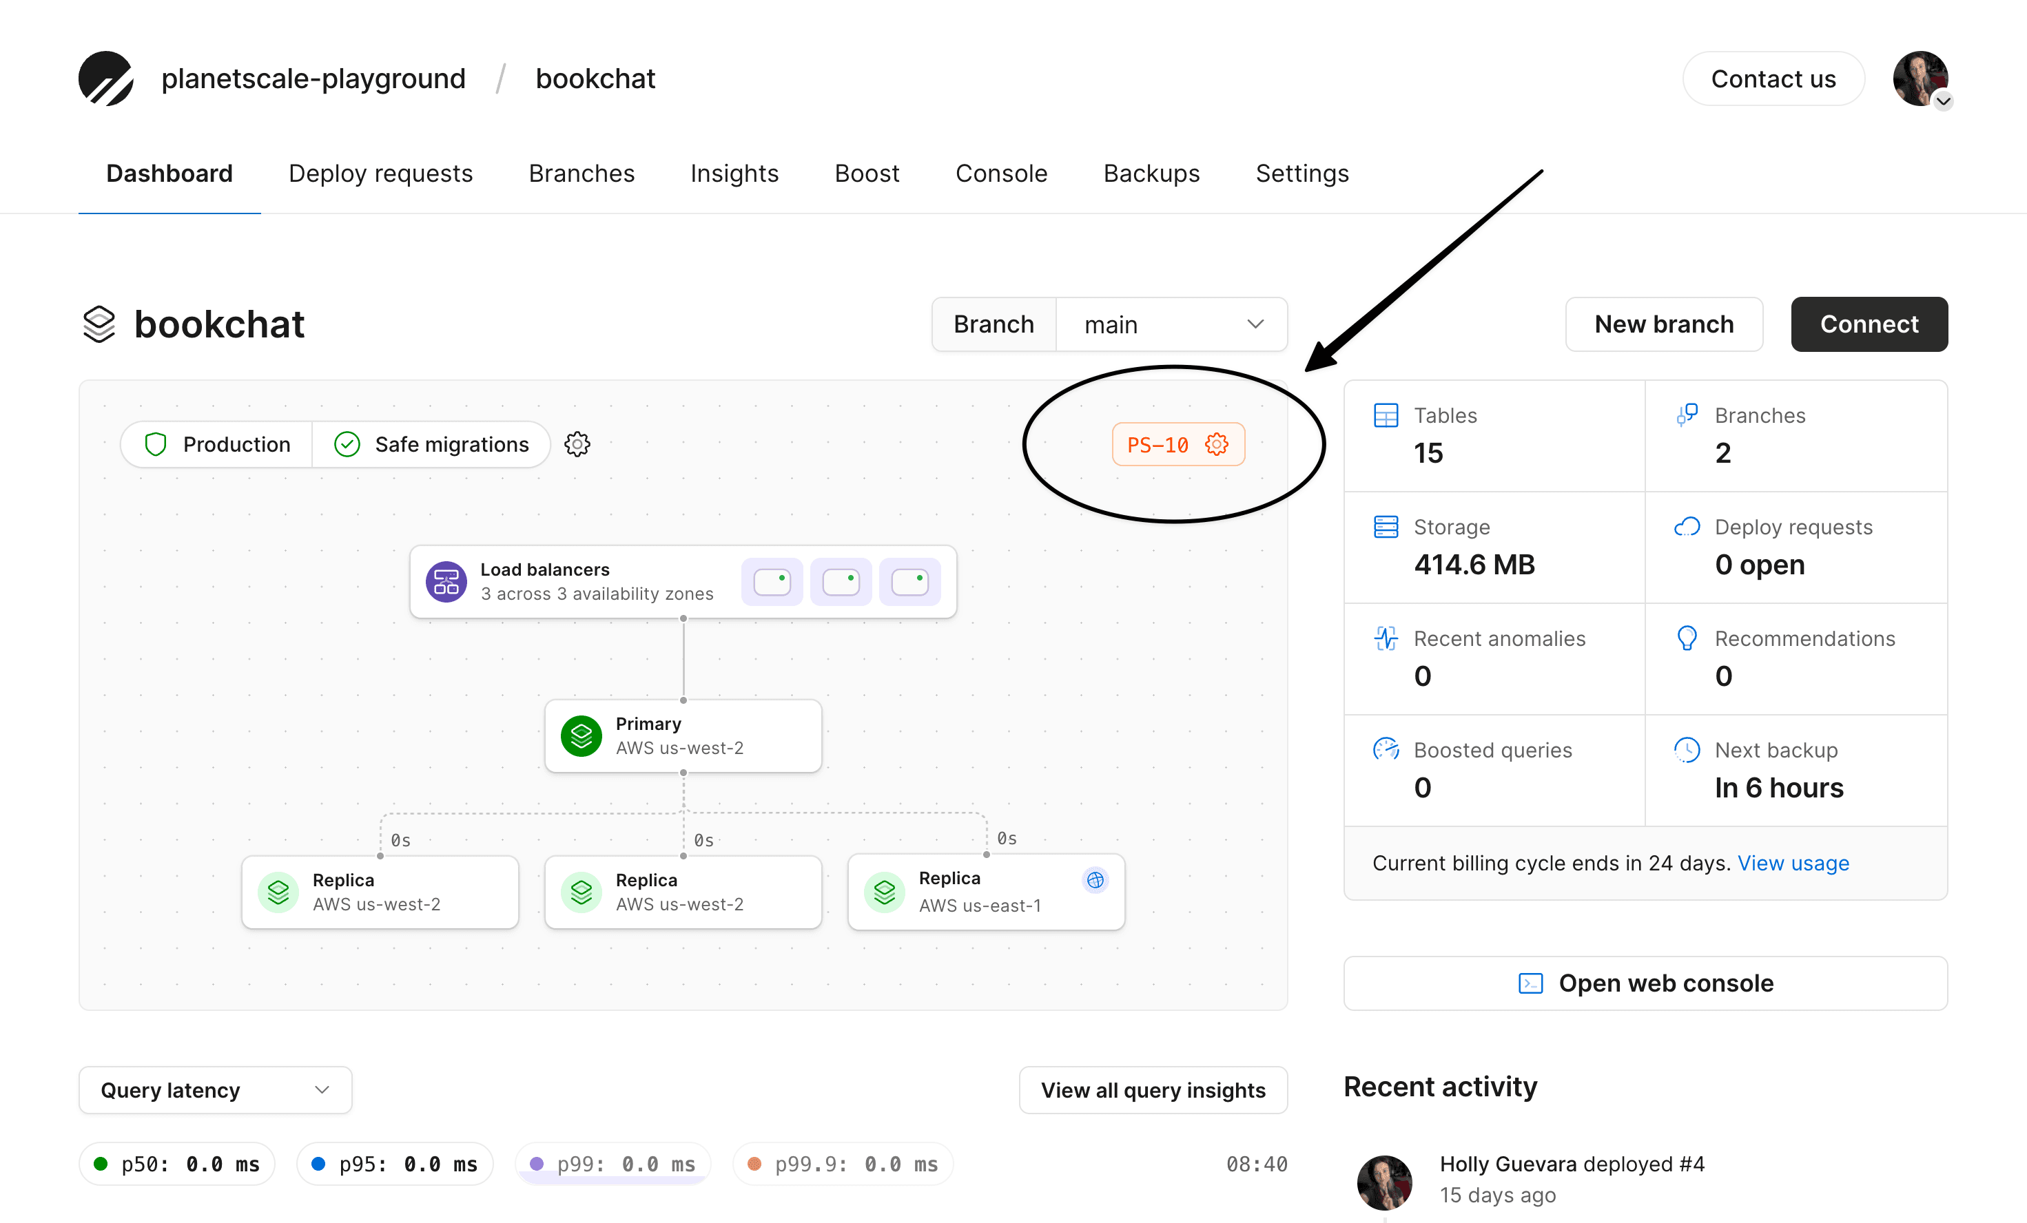
Task: Click Holly Guevara's activity avatar
Action: [x=1384, y=1182]
